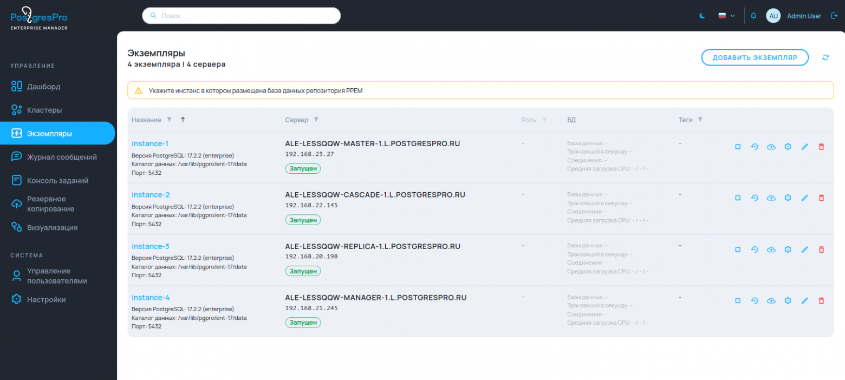Click server ALE-LESSQQW-MANAGER-1.L.POSTGRESPRO.RU
Screen dimensions: 845x380
coord(375,298)
